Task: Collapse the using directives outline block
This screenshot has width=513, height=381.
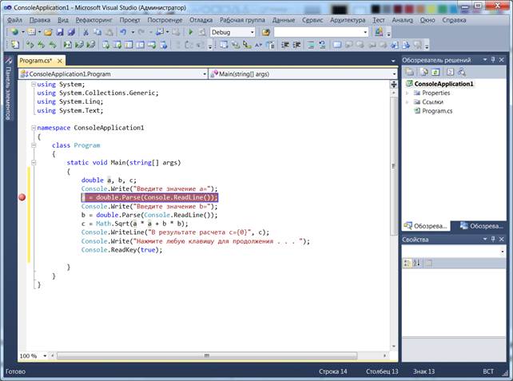Action: tap(32, 84)
